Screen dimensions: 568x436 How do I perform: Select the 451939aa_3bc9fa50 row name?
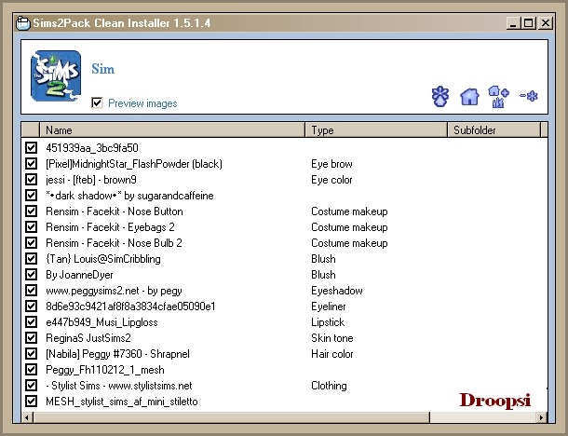point(92,148)
